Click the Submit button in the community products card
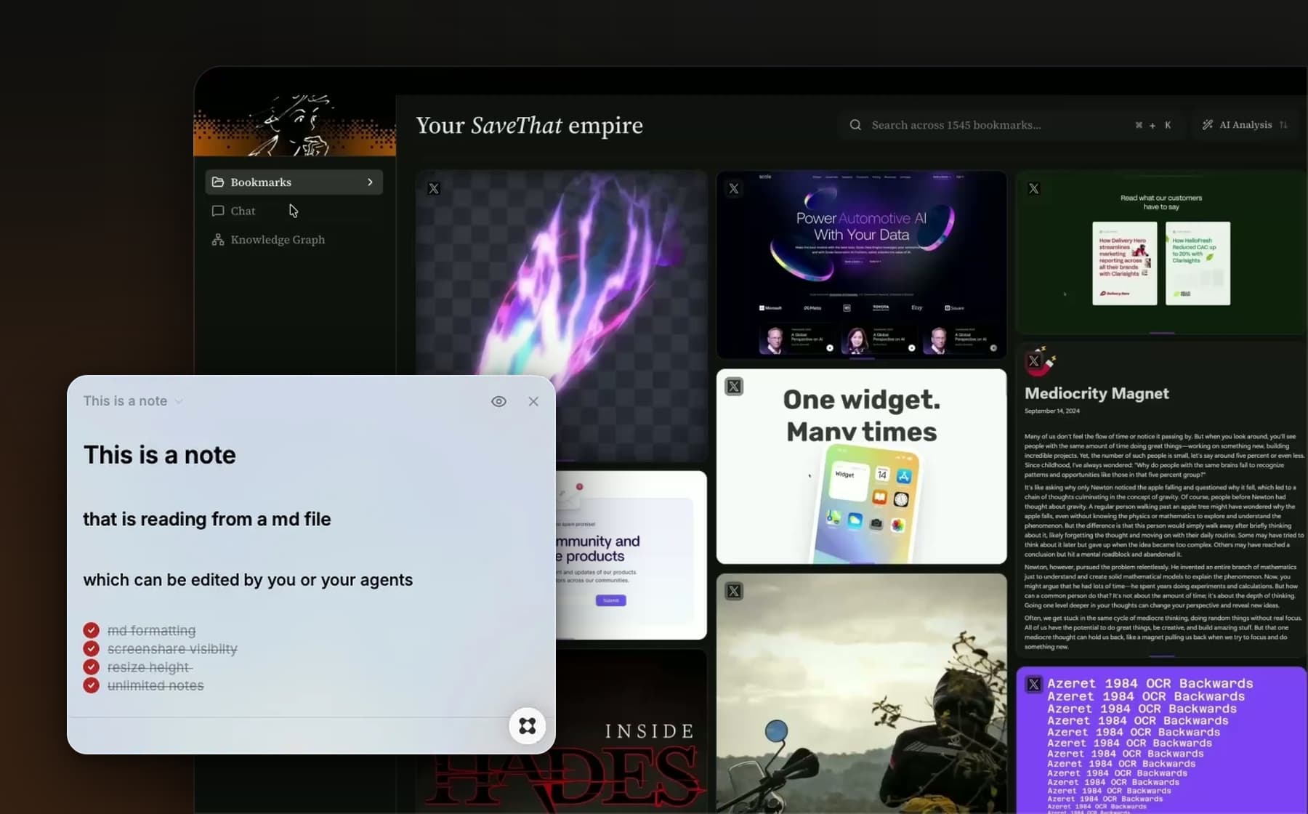Screen dimensions: 1308x814 pyautogui.click(x=610, y=600)
